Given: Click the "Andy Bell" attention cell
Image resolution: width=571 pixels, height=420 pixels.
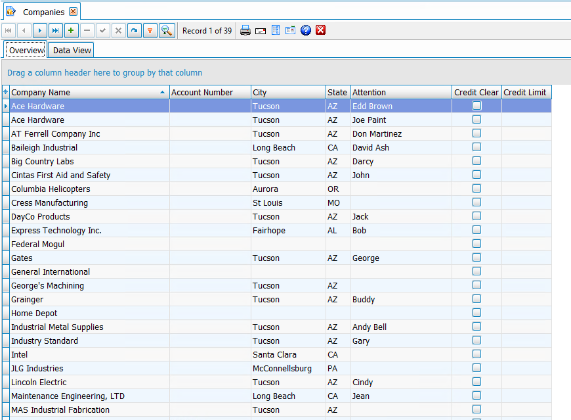Looking at the screenshot, I should pos(401,327).
